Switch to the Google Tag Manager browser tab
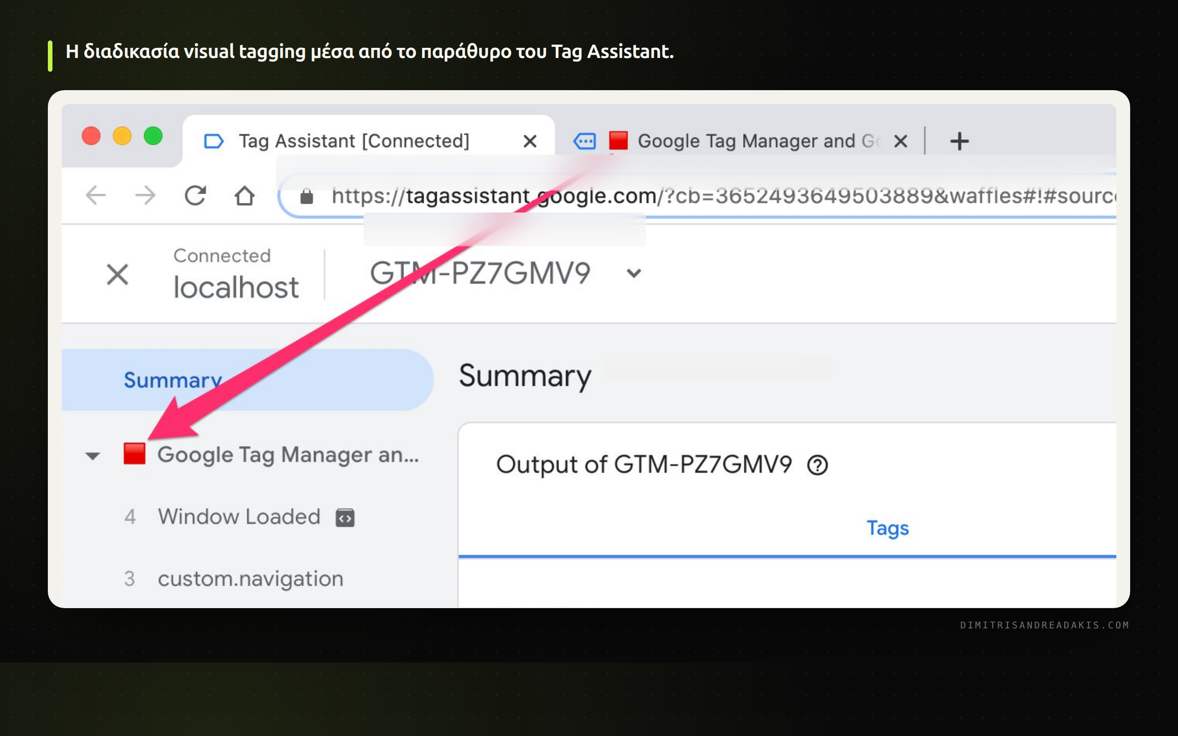Screen dimensions: 1178x736 click(740, 141)
